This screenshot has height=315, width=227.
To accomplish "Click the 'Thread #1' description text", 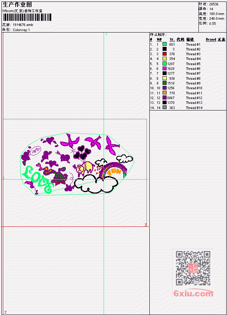I will [x=193, y=44].
